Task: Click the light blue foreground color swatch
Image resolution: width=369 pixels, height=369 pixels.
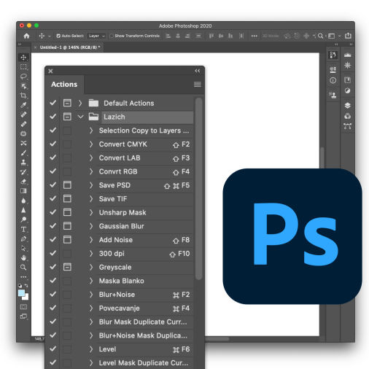Action: click(21, 293)
